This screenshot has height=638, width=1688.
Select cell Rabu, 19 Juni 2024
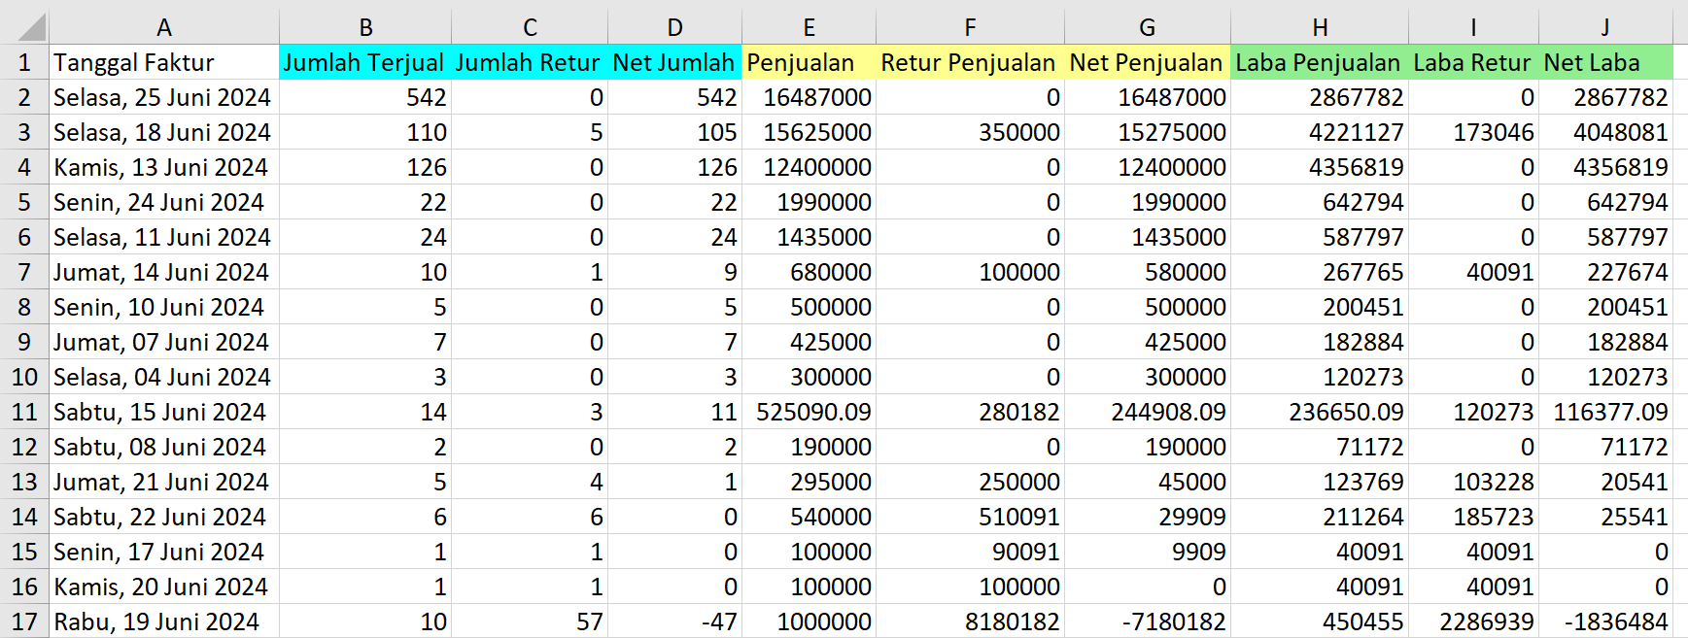163,621
